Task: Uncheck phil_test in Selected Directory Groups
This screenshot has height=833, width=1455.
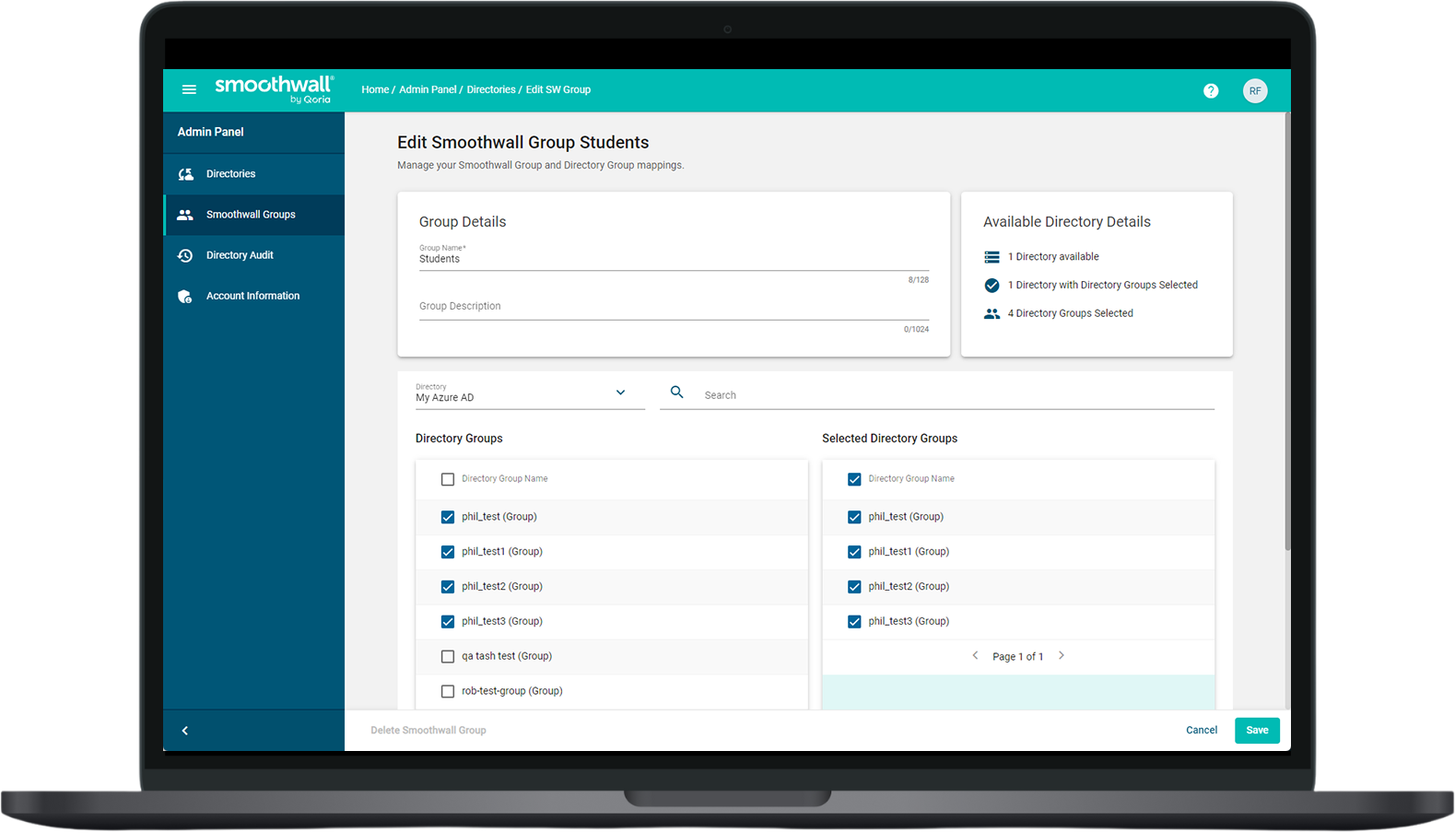Action: [x=854, y=517]
